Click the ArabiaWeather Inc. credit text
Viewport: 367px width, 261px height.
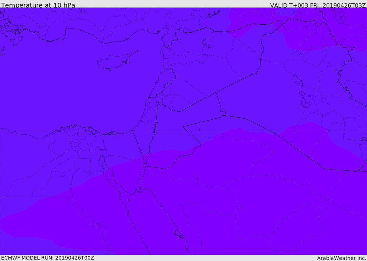tap(342, 258)
